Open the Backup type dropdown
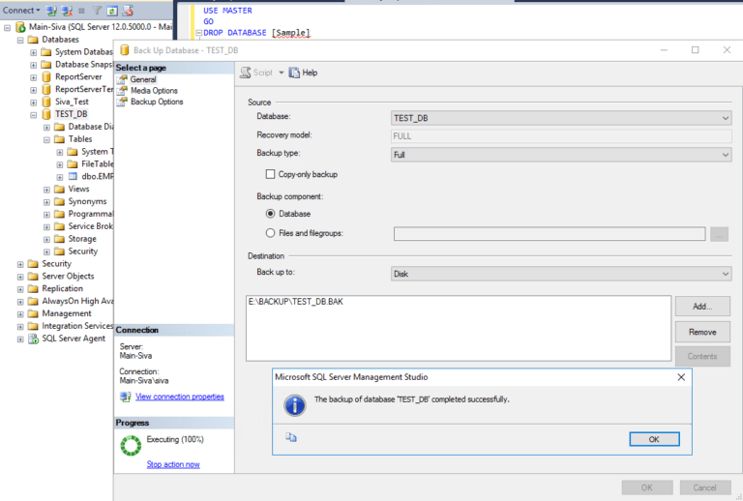Screen dimensions: 743x501 [560, 155]
